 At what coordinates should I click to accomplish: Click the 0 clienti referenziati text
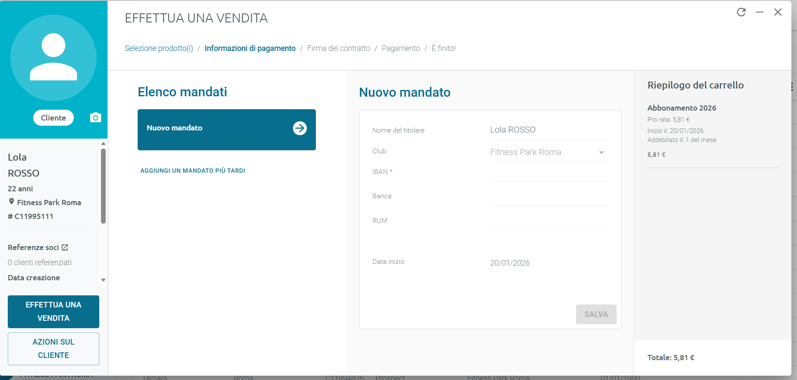[x=40, y=263]
